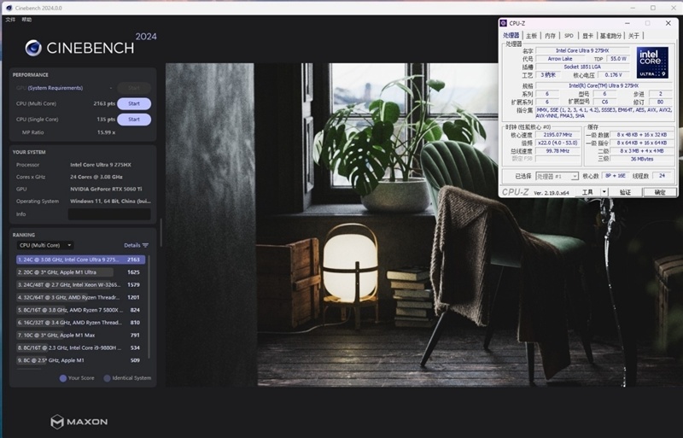This screenshot has width=683, height=438.
Task: Select the 处理器 tab in CPU-Z
Action: (x=511, y=35)
